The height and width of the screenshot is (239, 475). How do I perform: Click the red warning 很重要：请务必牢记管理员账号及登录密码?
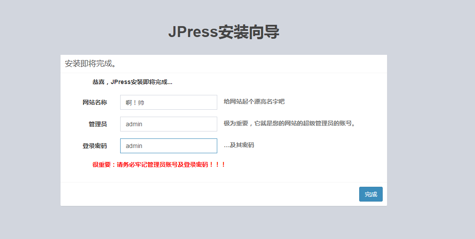point(159,165)
